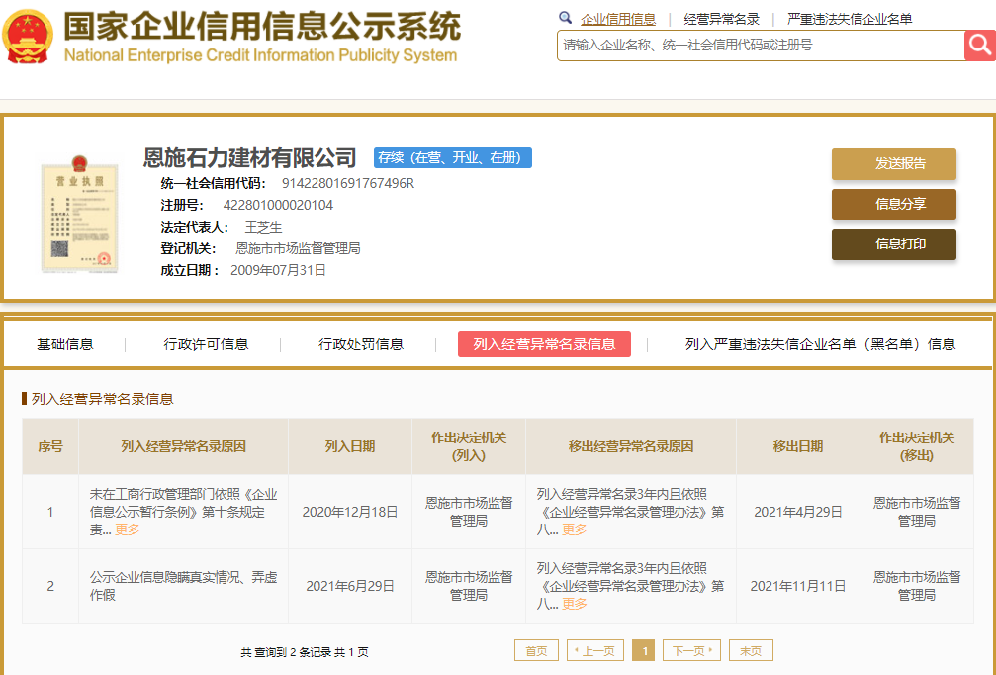Screen dimensions: 996x675
Task: Click the 列入经营异常名录原因 column header
Action: tap(184, 446)
